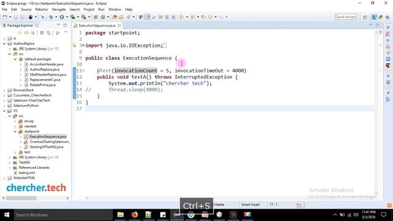Click the External Tools run icon

[84, 17]
